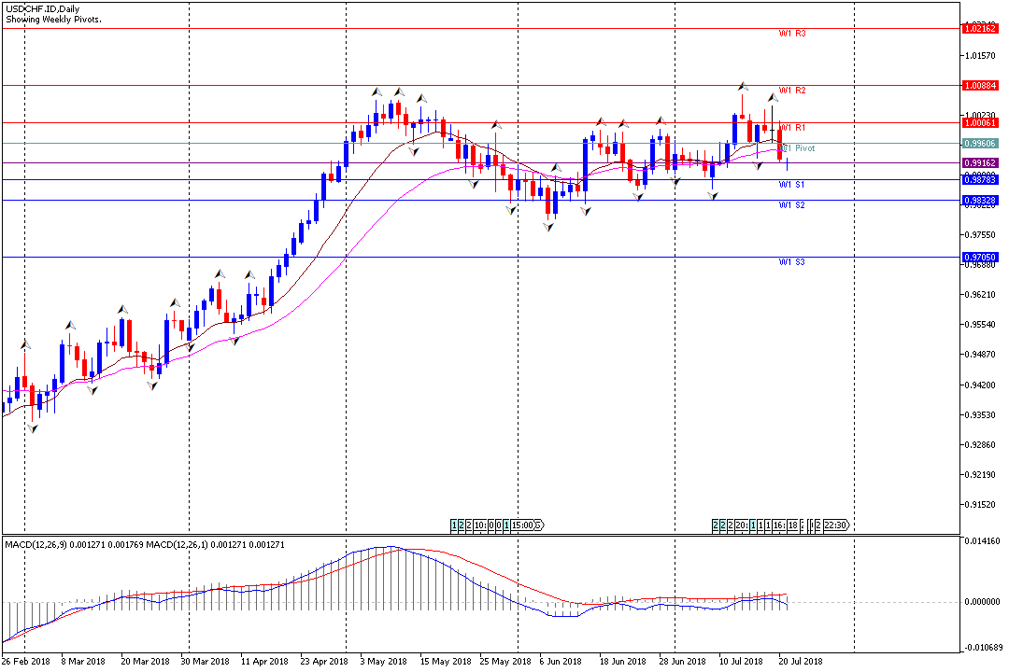Select the USDCHF.ID,Daily chart title
The width and height of the screenshot is (1009, 672).
pyautogui.click(x=42, y=9)
